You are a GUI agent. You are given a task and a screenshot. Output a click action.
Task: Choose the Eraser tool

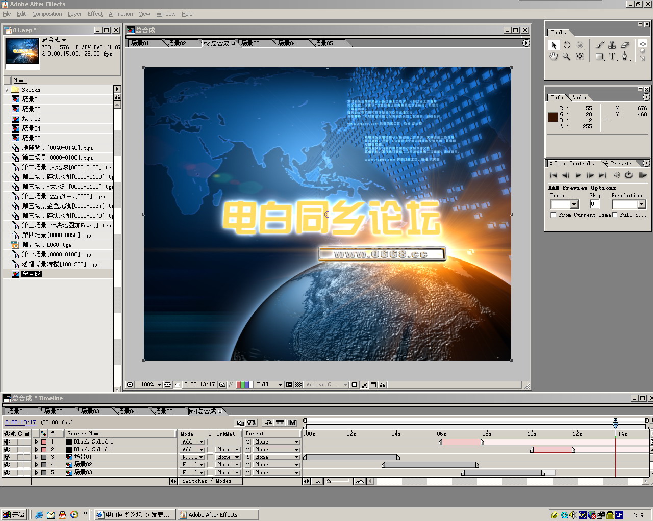[625, 45]
